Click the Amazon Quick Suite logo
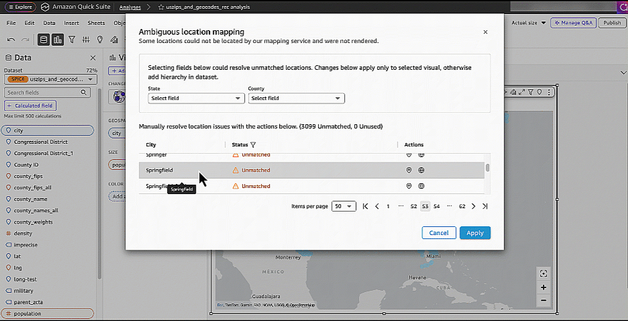The width and height of the screenshot is (628, 321). pos(45,7)
